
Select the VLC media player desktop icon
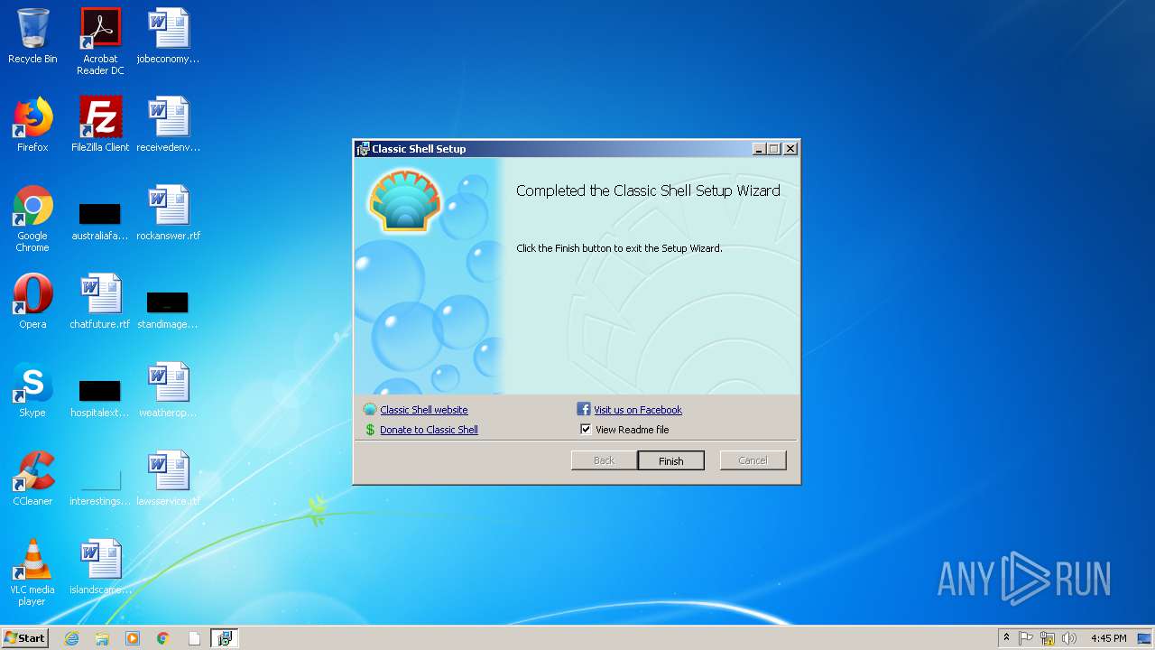[32, 572]
